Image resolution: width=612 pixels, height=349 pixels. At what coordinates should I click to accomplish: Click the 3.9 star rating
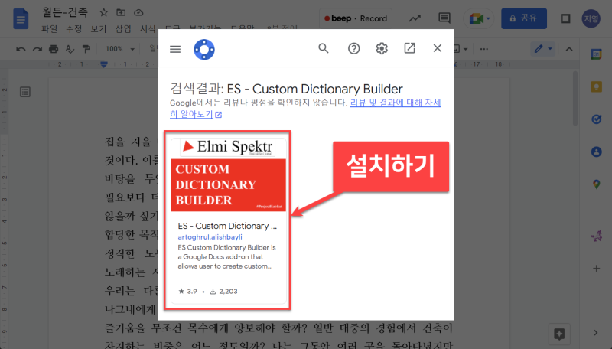[187, 292]
